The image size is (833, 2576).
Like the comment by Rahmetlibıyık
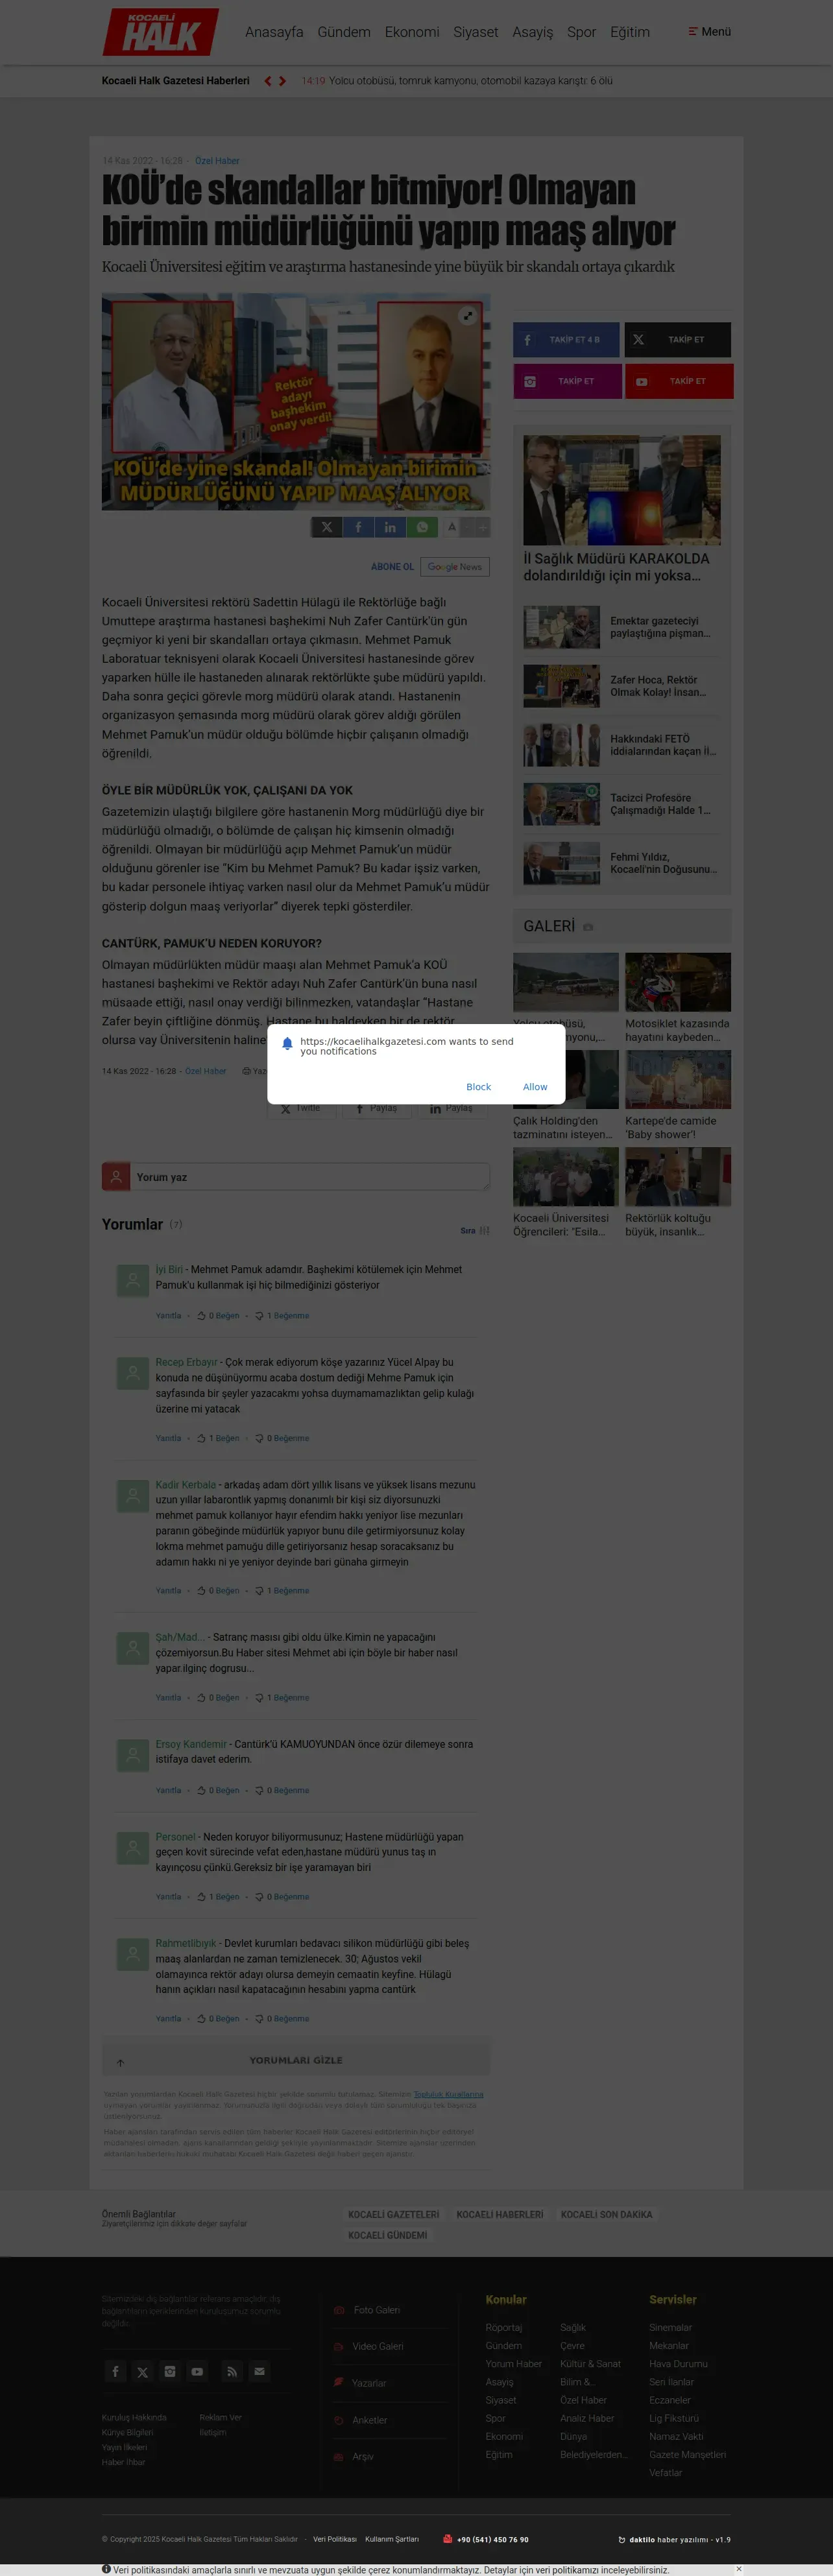pyautogui.click(x=218, y=2018)
